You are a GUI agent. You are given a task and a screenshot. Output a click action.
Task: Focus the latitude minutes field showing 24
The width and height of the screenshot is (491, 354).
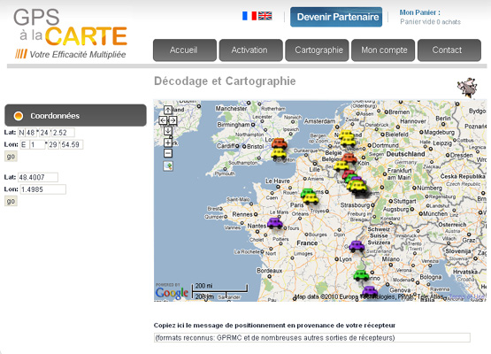coord(44,133)
